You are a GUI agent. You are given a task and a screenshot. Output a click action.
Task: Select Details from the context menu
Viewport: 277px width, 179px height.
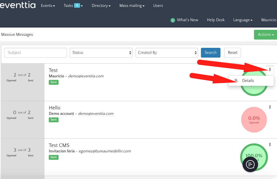coord(248,81)
